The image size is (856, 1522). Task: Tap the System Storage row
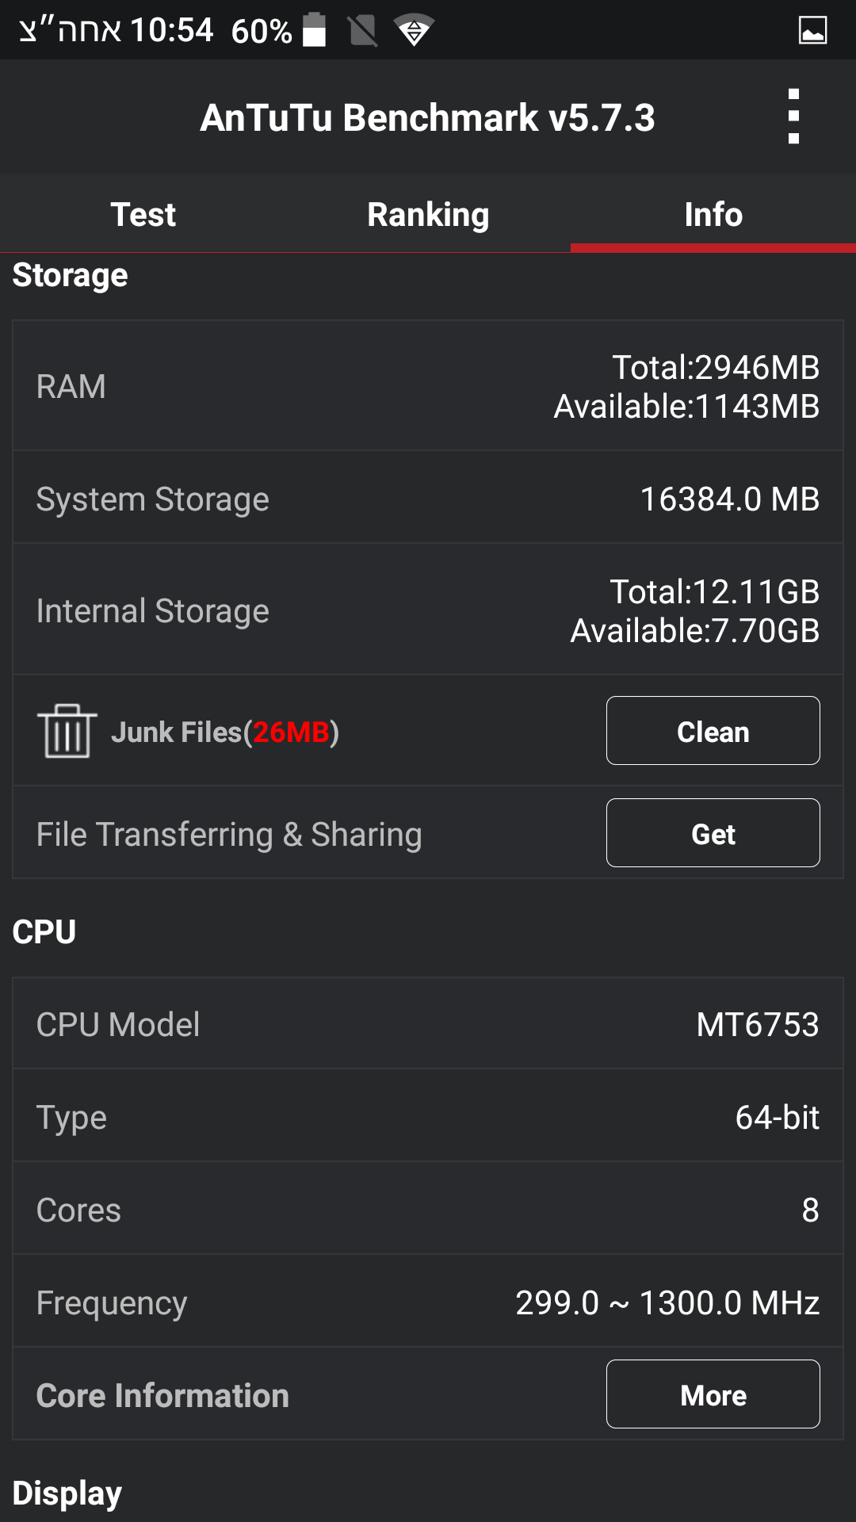[x=428, y=499]
